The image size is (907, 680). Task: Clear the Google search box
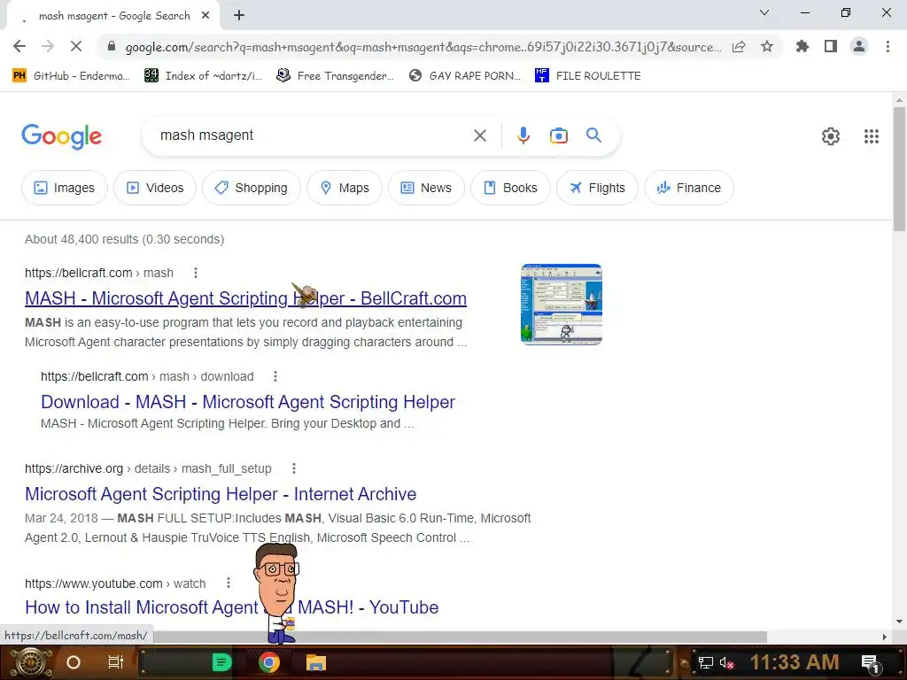click(479, 135)
